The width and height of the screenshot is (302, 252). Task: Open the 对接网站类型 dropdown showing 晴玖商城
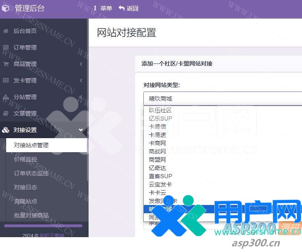coord(222,99)
